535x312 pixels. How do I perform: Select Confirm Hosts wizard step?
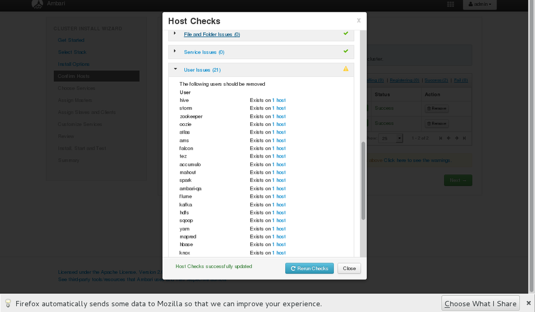[96, 76]
